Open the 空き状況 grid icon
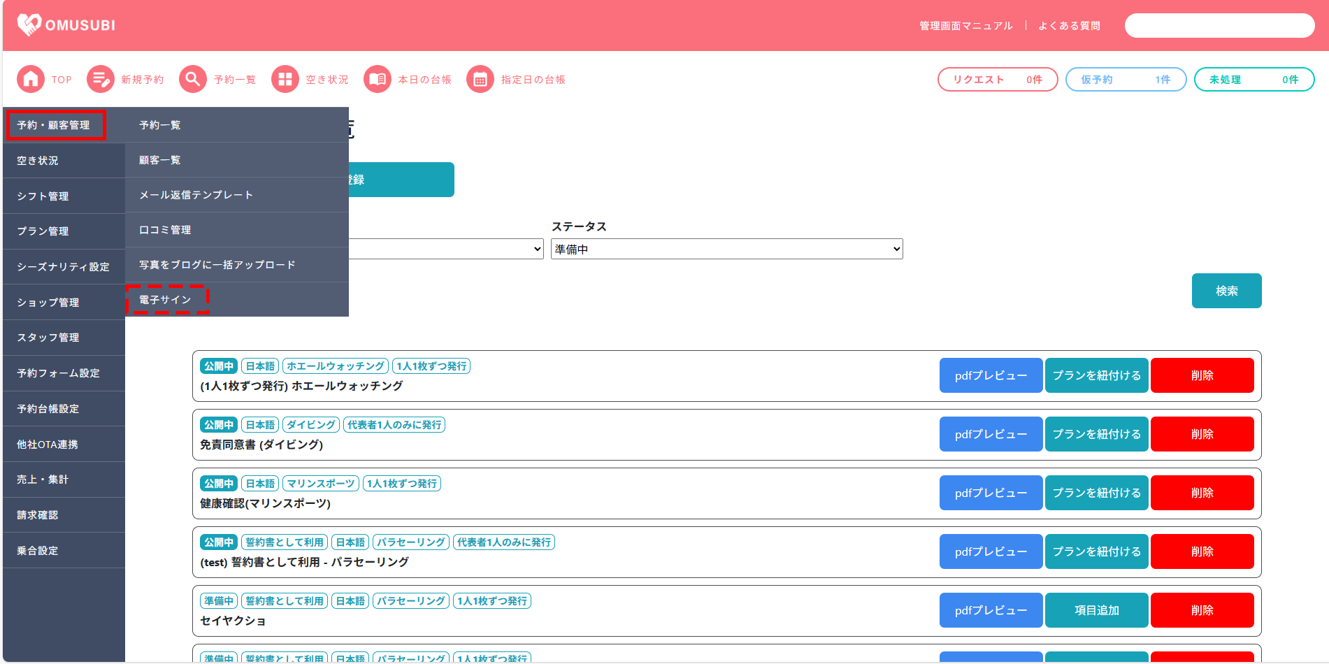 click(285, 80)
